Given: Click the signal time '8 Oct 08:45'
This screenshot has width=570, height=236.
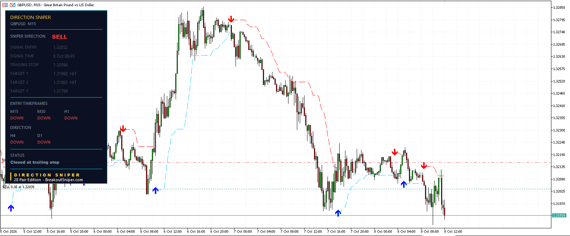Looking at the screenshot, I should click(x=64, y=56).
